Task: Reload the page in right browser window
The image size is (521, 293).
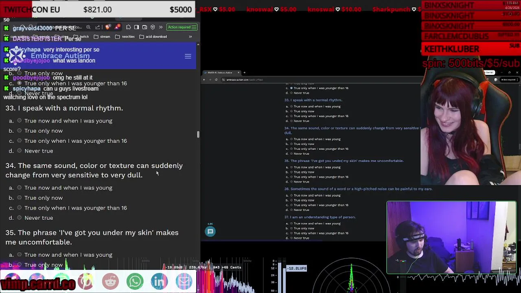Action: (x=216, y=80)
